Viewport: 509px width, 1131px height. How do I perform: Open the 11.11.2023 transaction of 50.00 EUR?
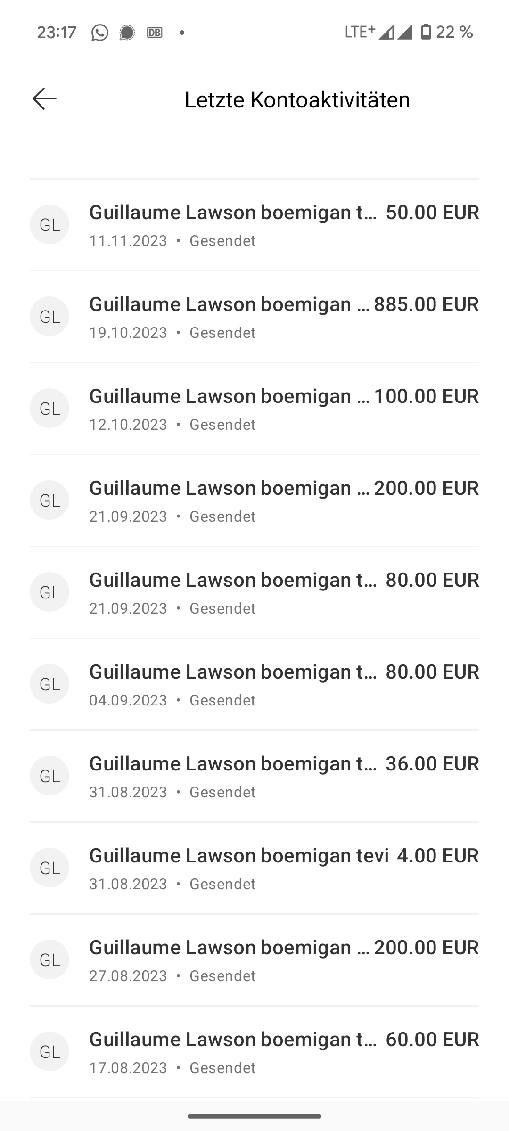tap(254, 225)
